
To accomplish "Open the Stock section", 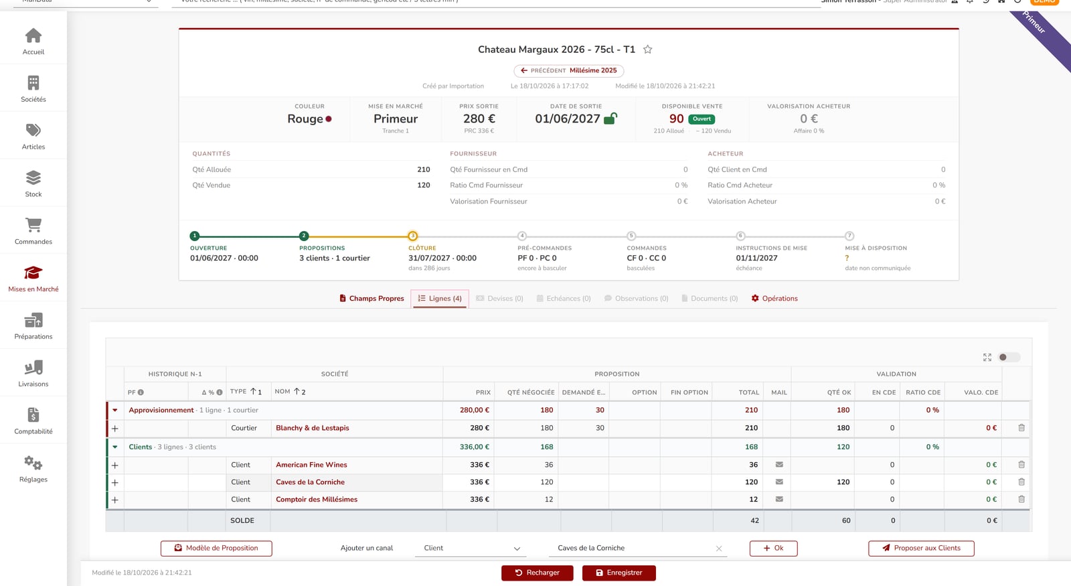I will [33, 184].
